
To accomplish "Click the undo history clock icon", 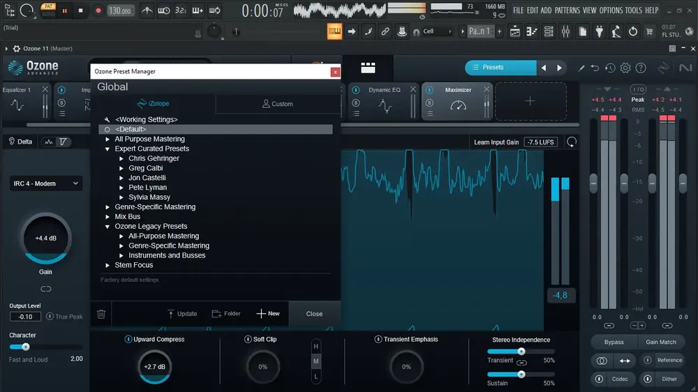I will 610,68.
